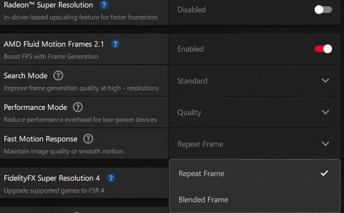Screen dimensions: 344x213
Task: Click the Fast Motion Response setting label
Action: coord(40,139)
